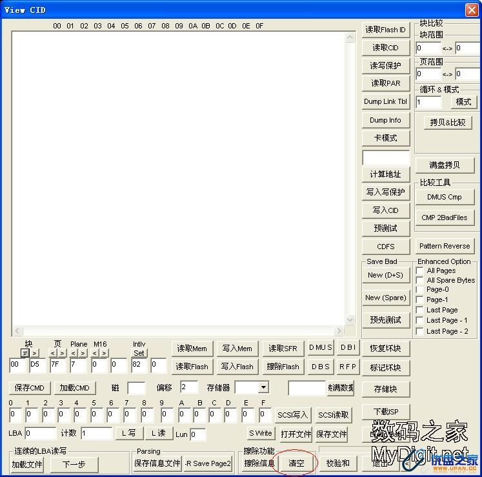
Task: Click the Dump Link Tbl button
Action: click(386, 101)
